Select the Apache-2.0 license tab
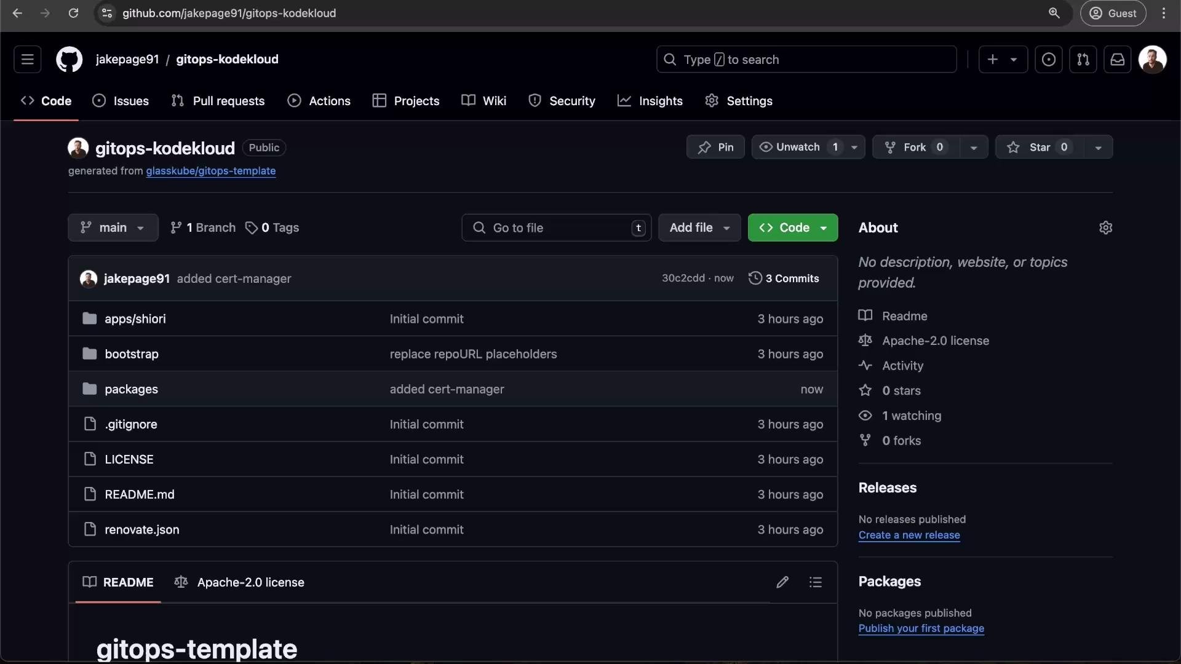 [x=239, y=582]
